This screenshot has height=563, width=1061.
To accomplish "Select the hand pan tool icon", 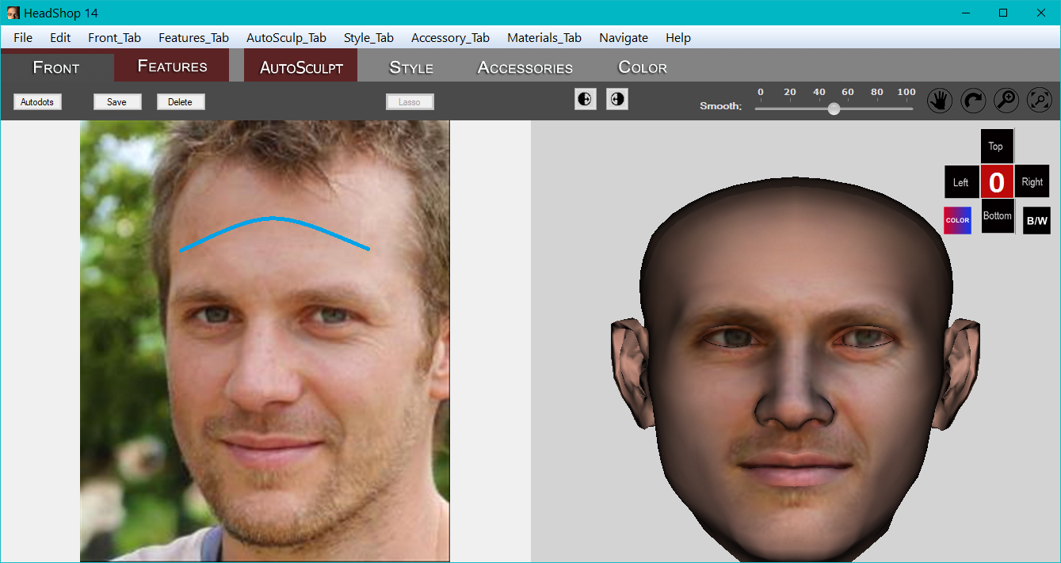I will [x=940, y=101].
